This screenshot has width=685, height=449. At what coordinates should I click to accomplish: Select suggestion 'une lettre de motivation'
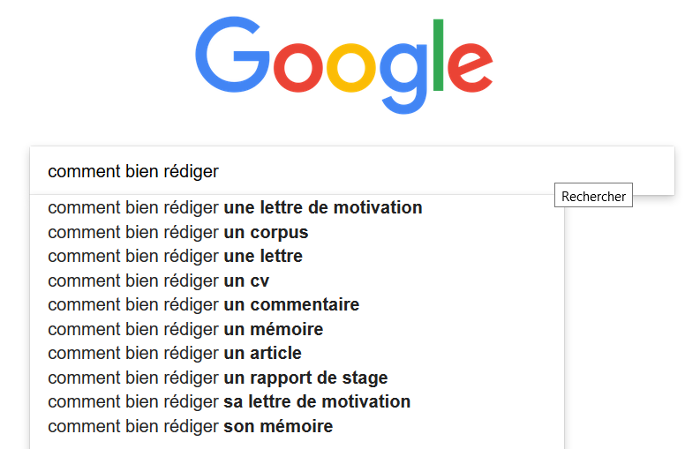(297, 207)
